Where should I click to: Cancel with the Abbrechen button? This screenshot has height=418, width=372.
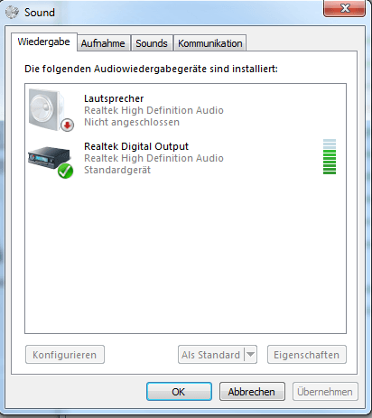252,392
